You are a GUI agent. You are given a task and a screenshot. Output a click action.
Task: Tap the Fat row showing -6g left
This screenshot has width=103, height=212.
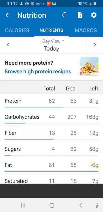pos(51,166)
